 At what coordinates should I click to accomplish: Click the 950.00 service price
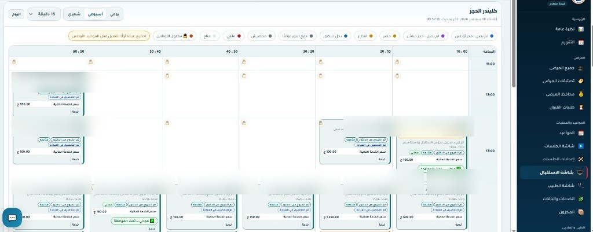(x=24, y=104)
